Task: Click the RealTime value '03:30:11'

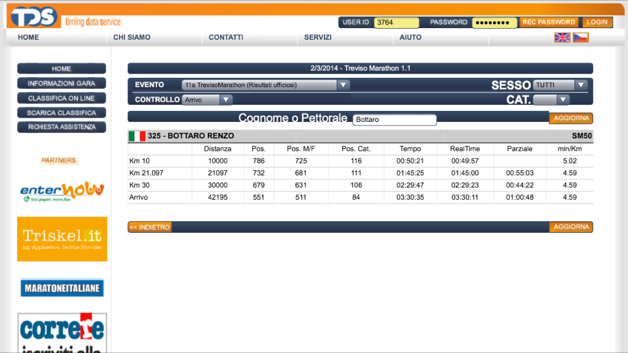Action: pyautogui.click(x=465, y=197)
